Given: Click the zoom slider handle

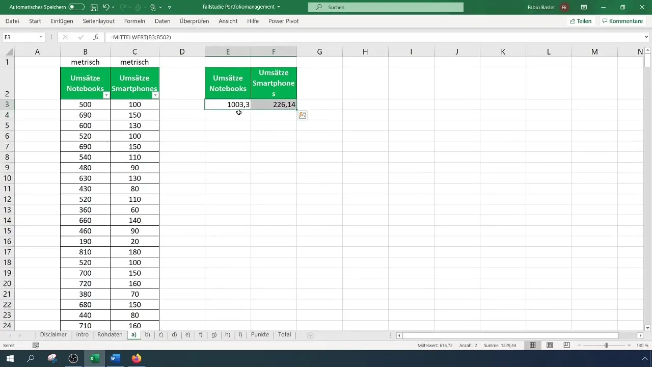Looking at the screenshot, I should [x=606, y=345].
